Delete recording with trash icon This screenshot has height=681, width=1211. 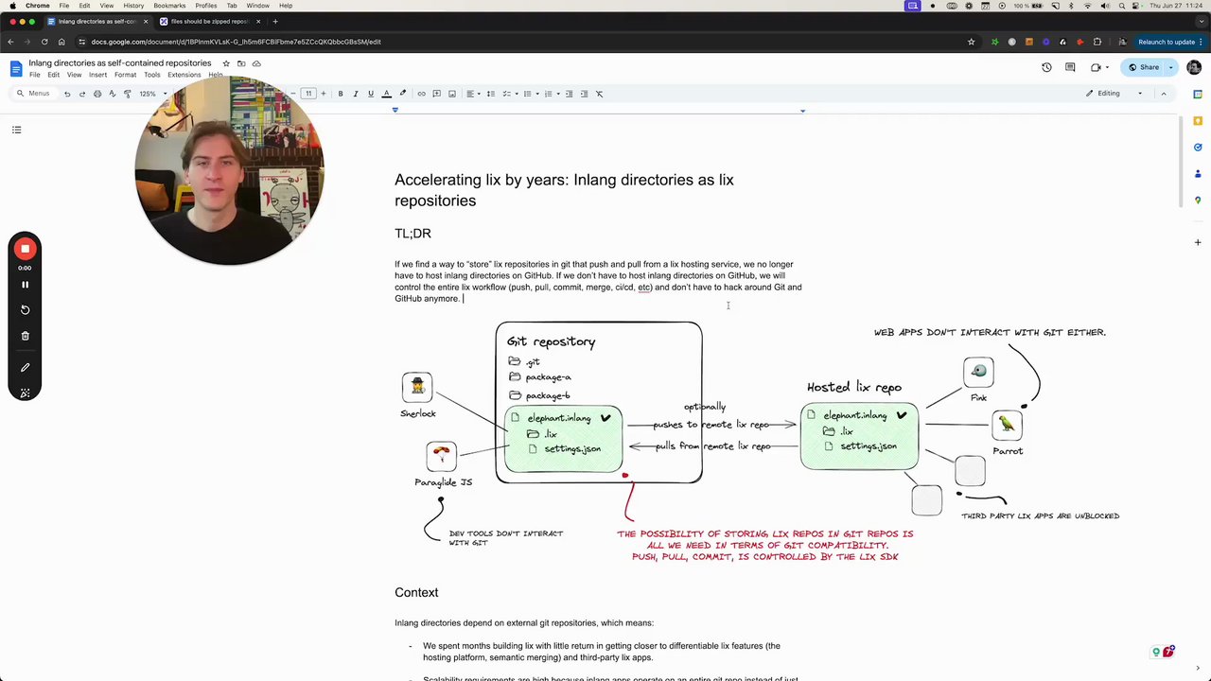tap(26, 336)
